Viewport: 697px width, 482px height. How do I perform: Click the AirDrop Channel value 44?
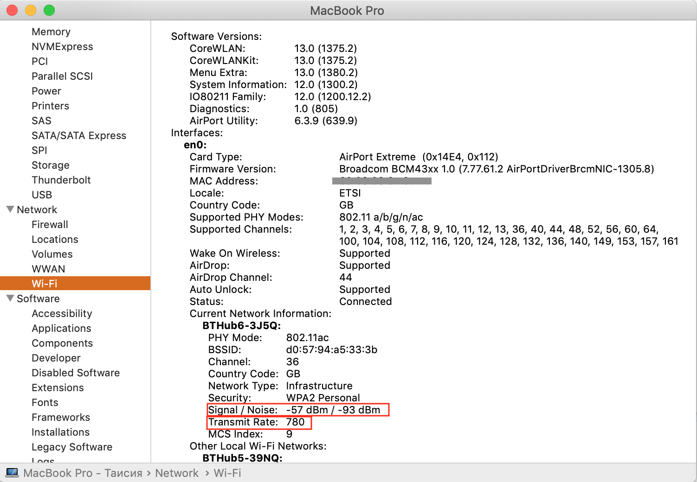pos(346,277)
